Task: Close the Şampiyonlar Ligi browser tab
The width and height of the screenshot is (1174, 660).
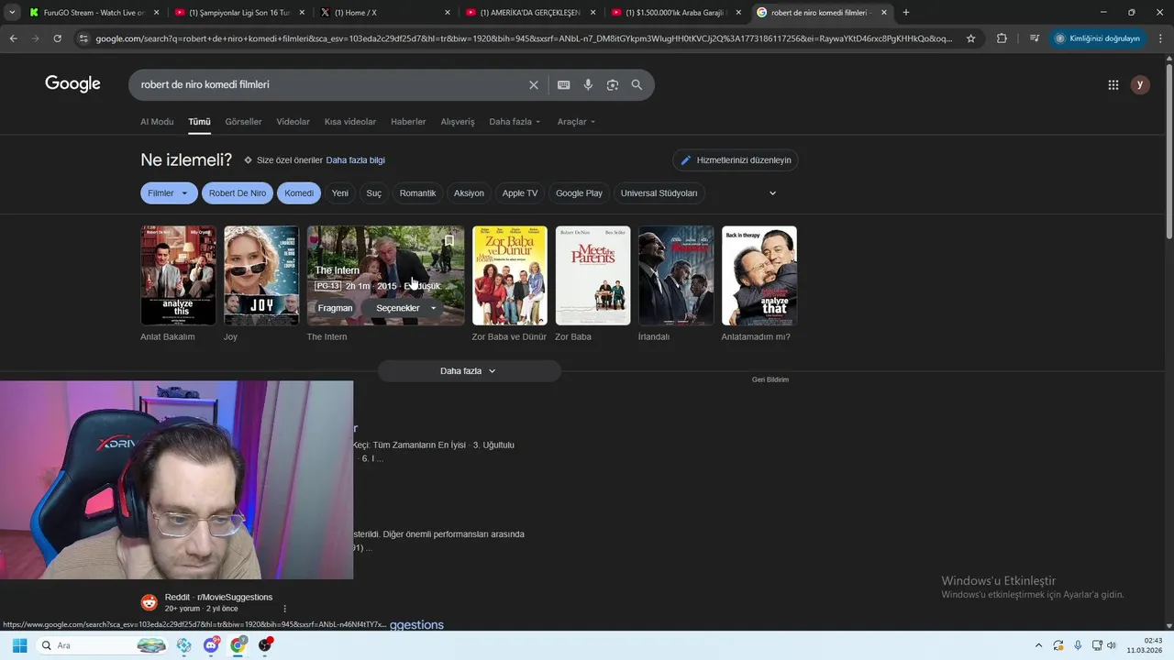Action: pos(302,13)
